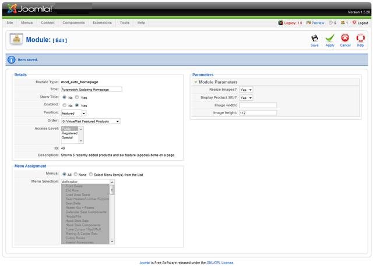373x266 pixels.
Task: Click the Joomla! footer link
Action: coord(145,263)
